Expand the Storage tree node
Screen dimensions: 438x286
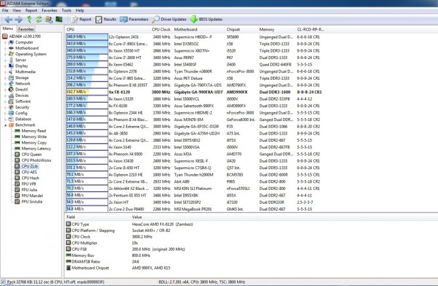coord(5,78)
